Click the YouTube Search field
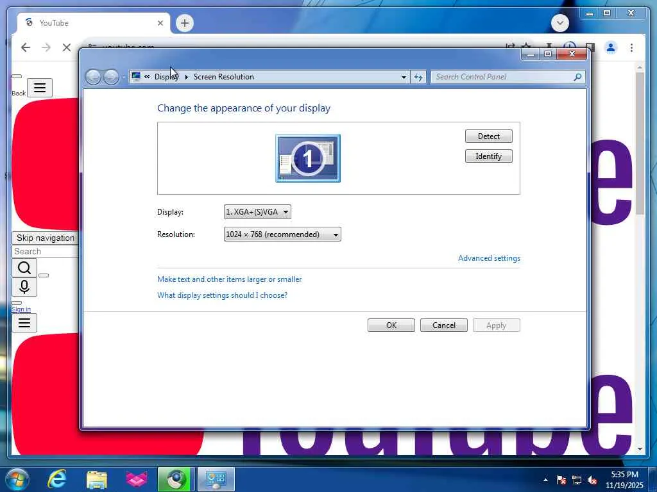The height and width of the screenshot is (492, 657). [x=45, y=251]
